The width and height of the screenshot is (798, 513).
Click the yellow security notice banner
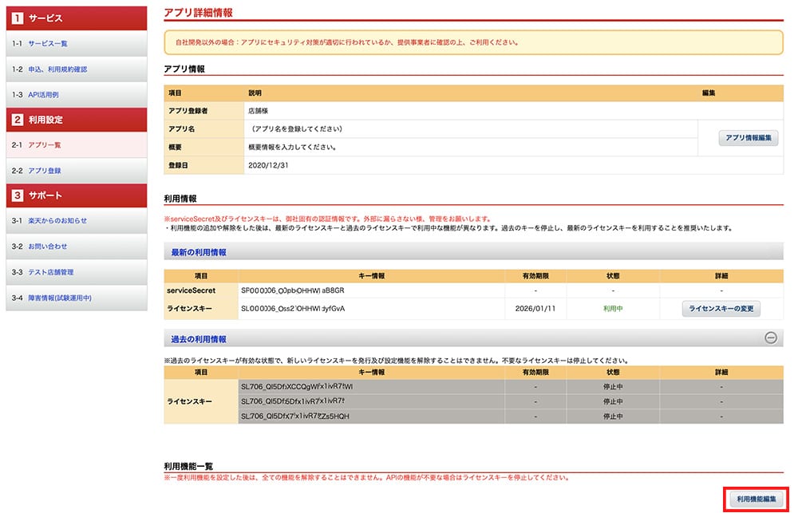(x=473, y=42)
